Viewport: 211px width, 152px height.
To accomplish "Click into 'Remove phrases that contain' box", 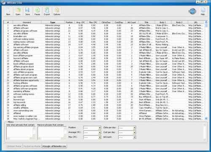I will [51, 132].
